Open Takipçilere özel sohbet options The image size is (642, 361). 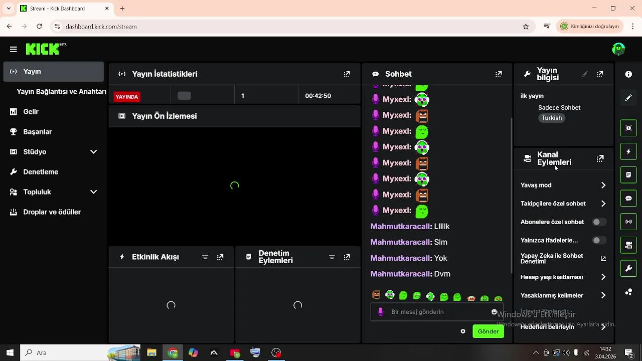click(x=563, y=204)
